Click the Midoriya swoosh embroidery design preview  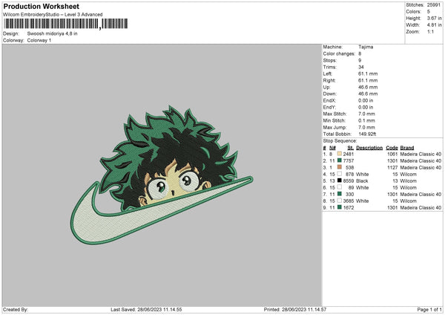click(x=161, y=175)
